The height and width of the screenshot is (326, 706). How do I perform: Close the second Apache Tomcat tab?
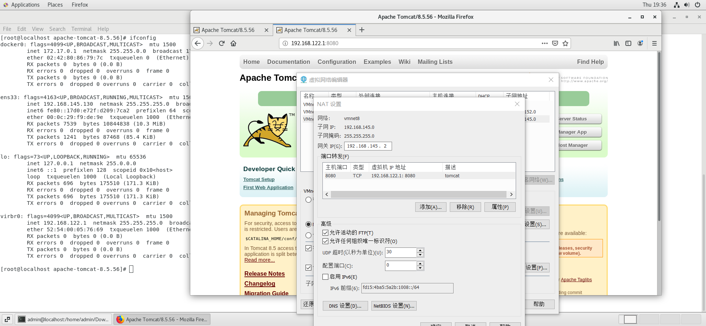pos(349,30)
